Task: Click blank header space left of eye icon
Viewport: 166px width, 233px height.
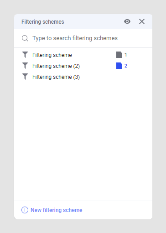Action: click(x=94, y=21)
